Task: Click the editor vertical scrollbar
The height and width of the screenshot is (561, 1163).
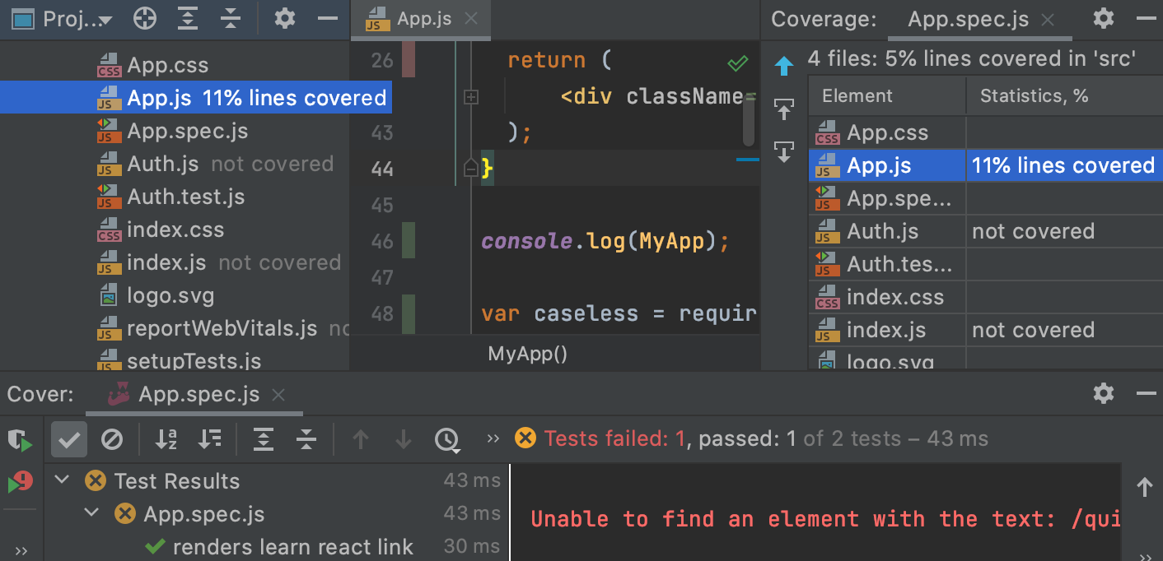Action: tap(749, 122)
